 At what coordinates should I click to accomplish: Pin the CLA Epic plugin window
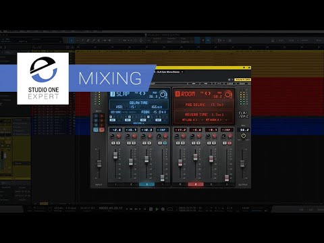tap(244, 67)
